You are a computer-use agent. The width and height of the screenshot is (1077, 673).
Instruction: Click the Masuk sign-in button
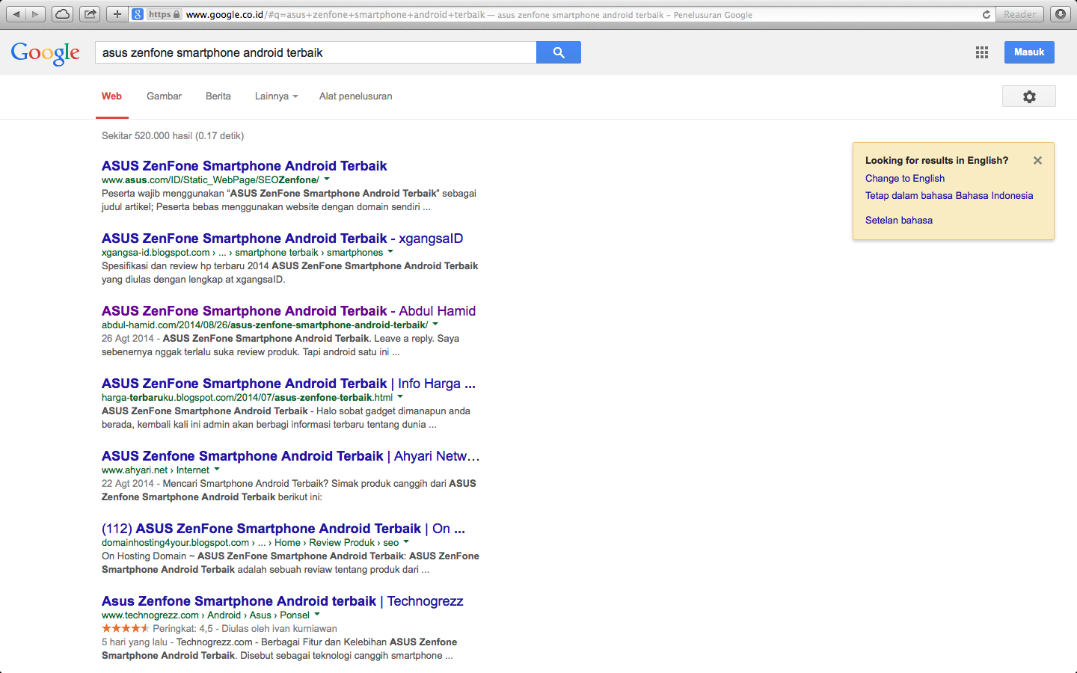click(x=1029, y=52)
